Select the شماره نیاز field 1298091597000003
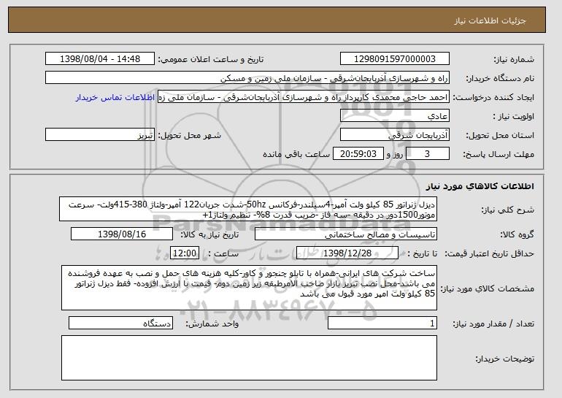The image size is (562, 398). tap(395, 59)
